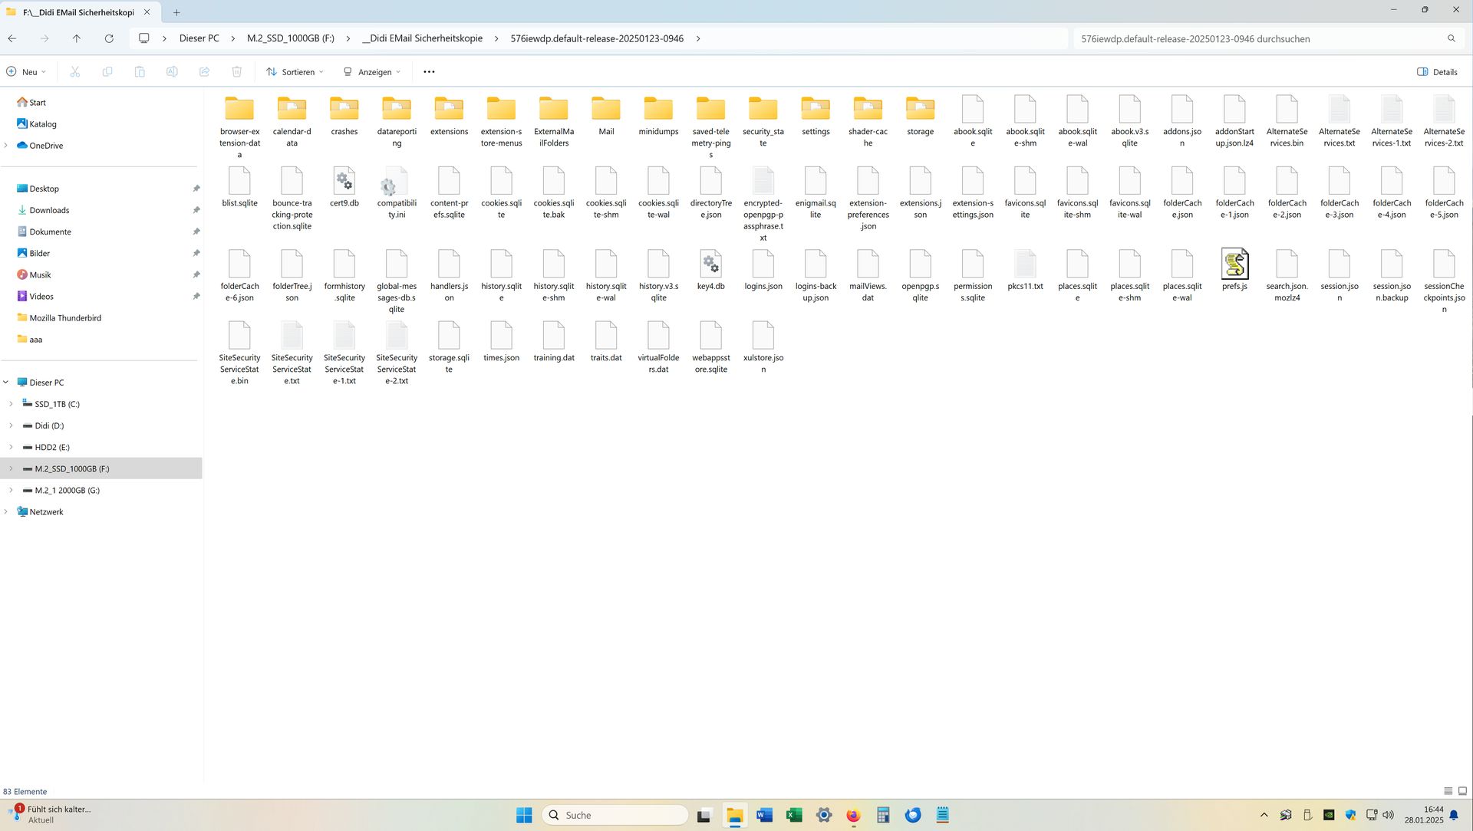
Task: Click the folder search input field
Action: pos(1258,38)
